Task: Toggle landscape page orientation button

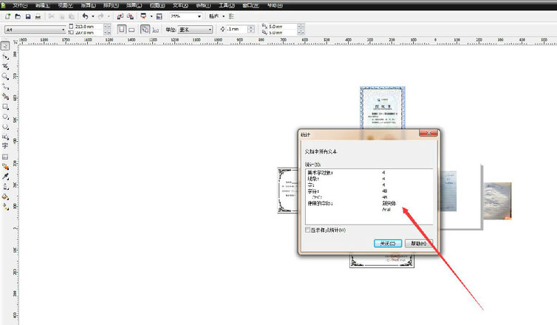Action: click(131, 30)
